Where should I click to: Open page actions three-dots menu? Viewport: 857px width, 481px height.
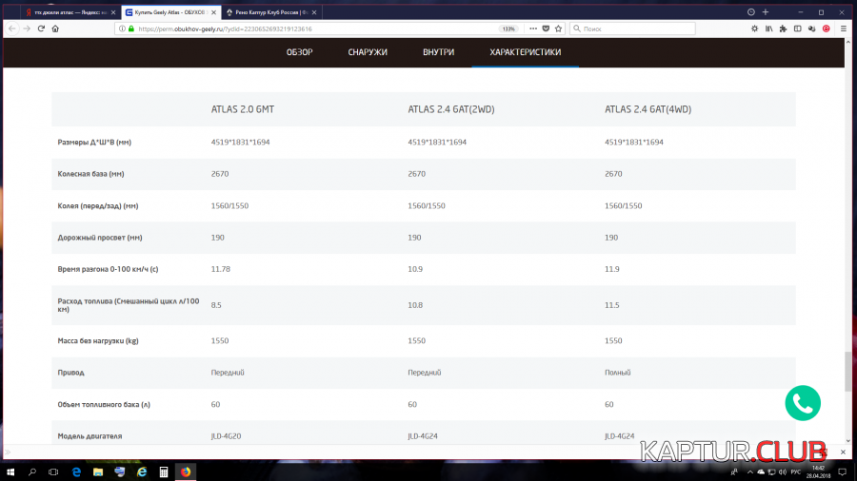click(x=533, y=29)
